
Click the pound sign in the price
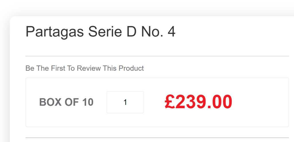[170, 102]
